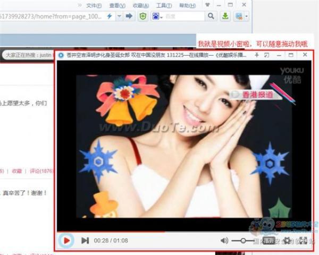Minimize the video mini window
Image resolution: width=319 pixels, height=255 pixels.
pos(279,55)
